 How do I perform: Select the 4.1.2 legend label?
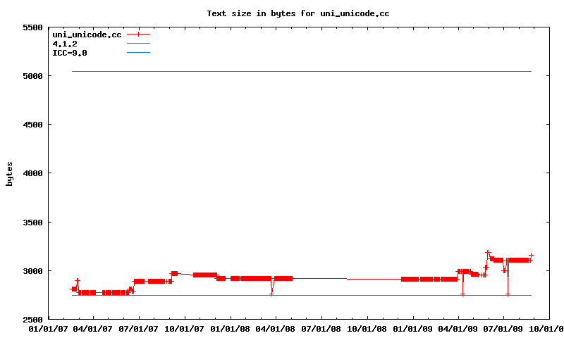pyautogui.click(x=65, y=44)
